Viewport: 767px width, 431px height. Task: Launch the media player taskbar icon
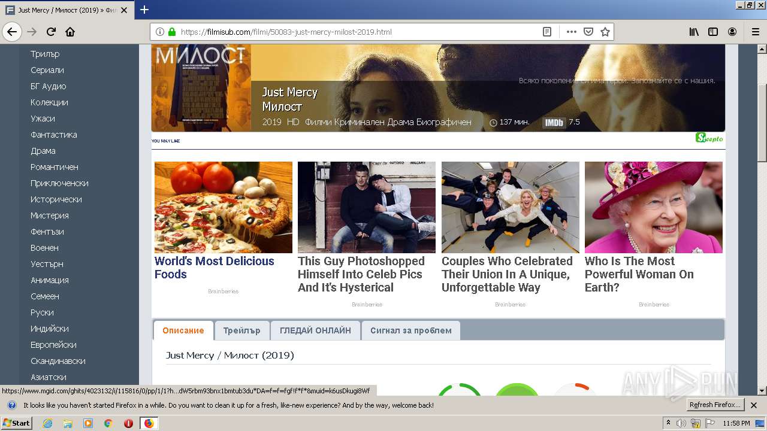(88, 423)
